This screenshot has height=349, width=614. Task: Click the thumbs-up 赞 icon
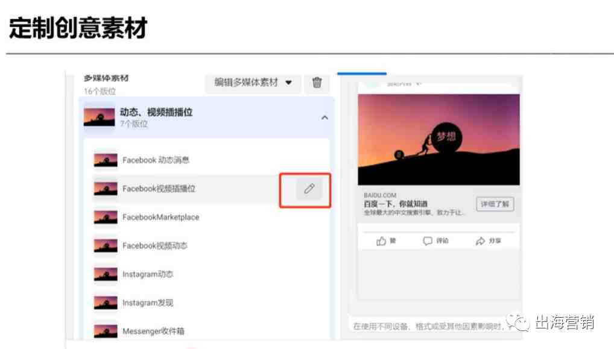[381, 241]
